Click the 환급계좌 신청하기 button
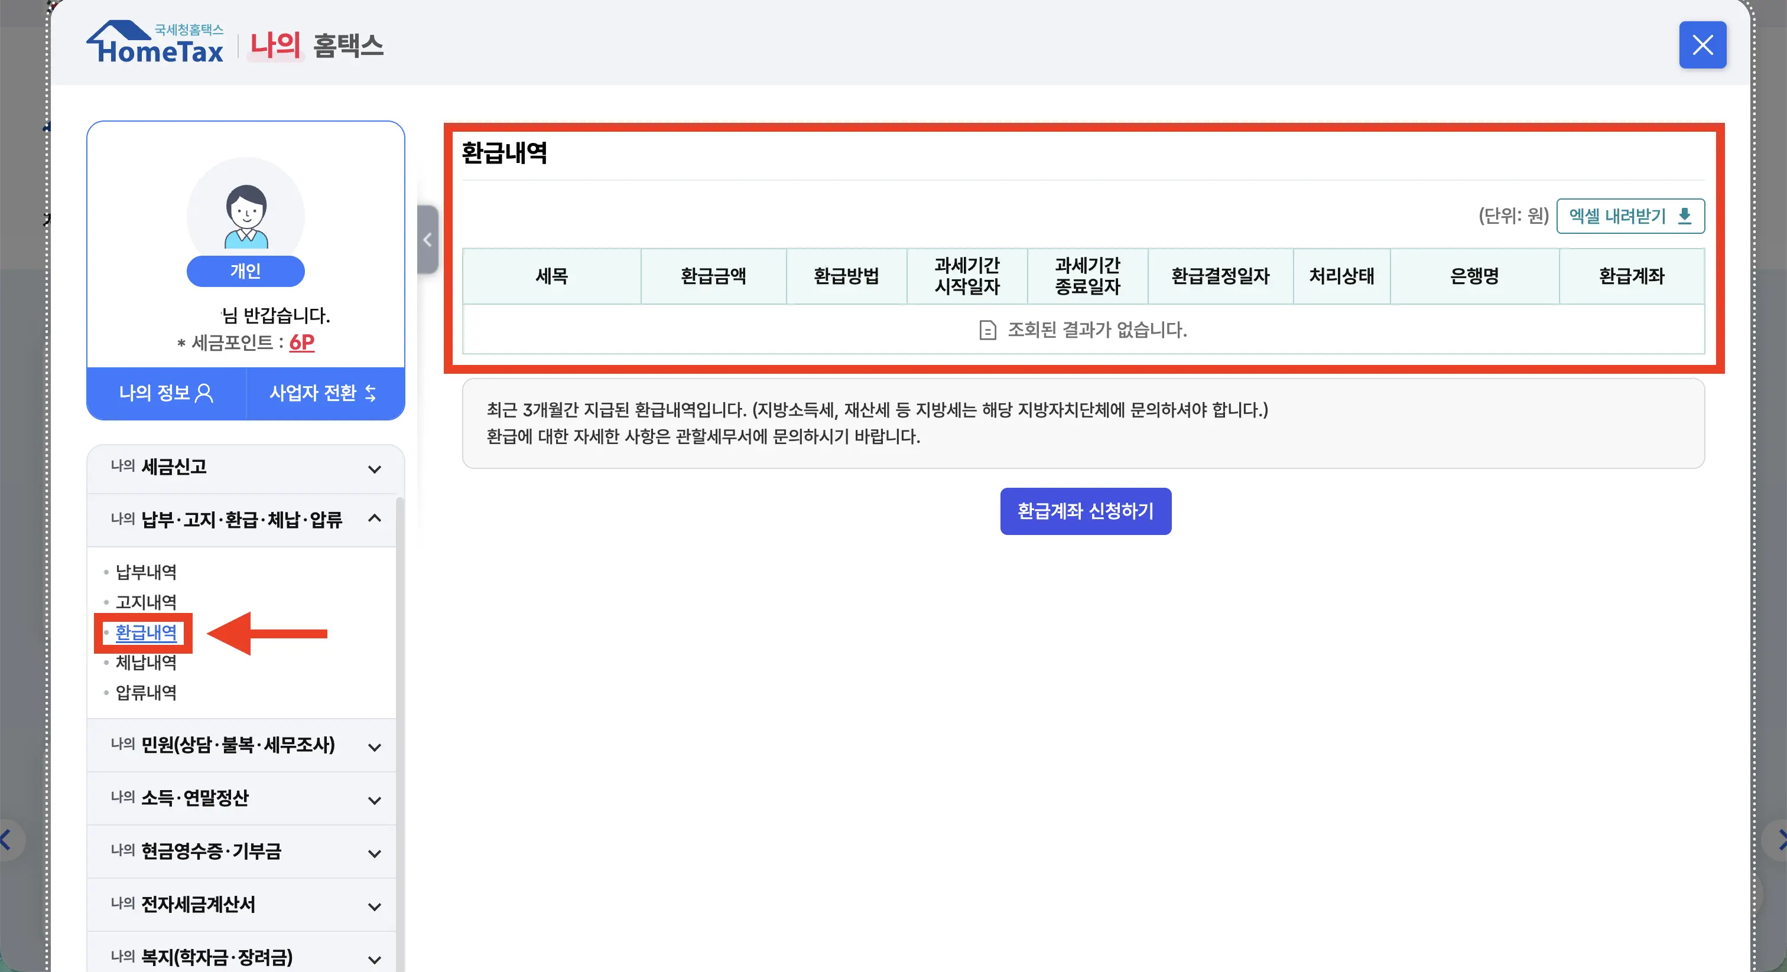This screenshot has width=1787, height=972. (1084, 511)
